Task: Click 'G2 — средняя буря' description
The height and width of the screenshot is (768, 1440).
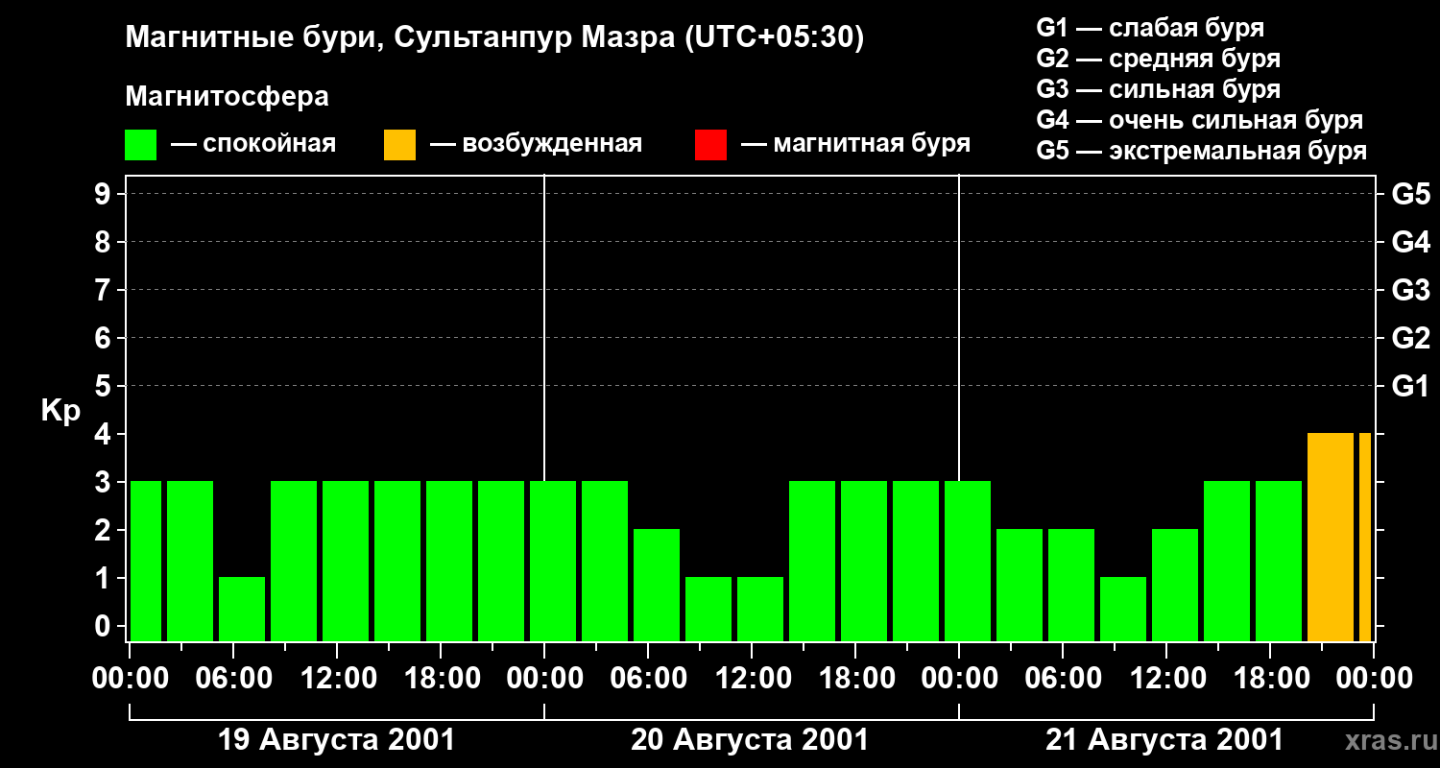Action: [x=1159, y=59]
